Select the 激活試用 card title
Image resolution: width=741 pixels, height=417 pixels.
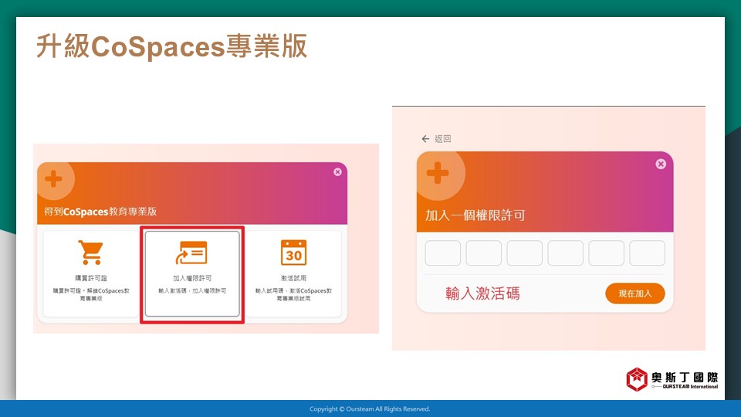pos(293,278)
